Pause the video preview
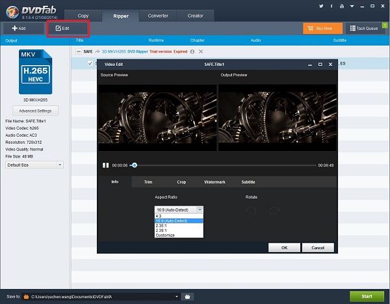 coord(106,165)
